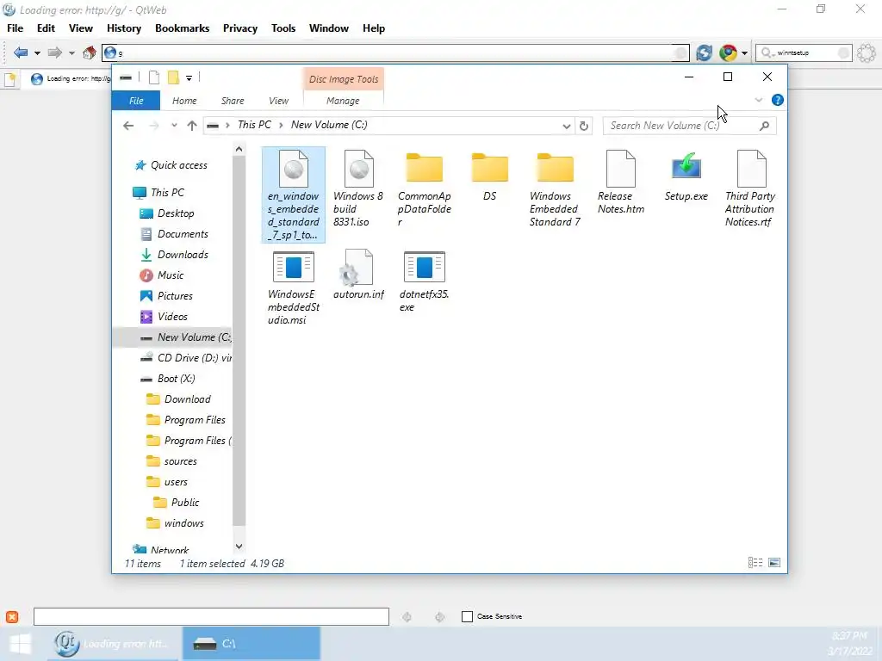Screen dimensions: 882x661
Task: Click the new tab icon in QtWeb tab bar
Action: (10, 79)
